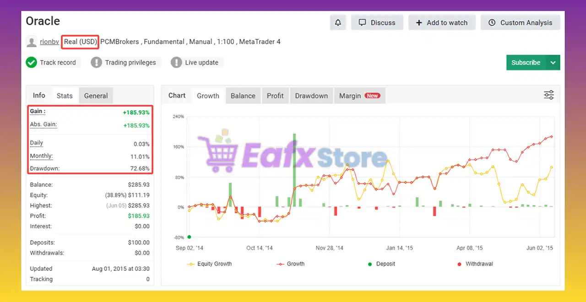586x302 pixels.
Task: Expand the Subscribe dropdown chevron
Action: tap(553, 62)
